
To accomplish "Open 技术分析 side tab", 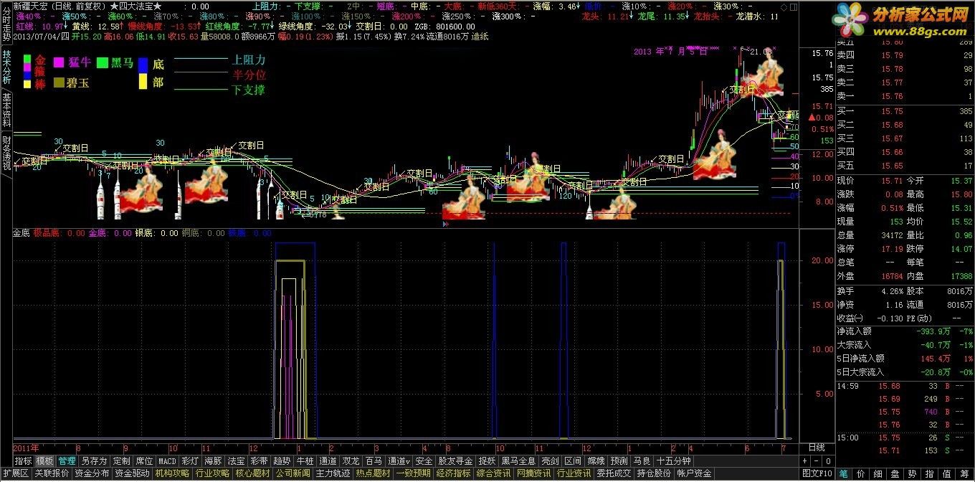I will 6,68.
